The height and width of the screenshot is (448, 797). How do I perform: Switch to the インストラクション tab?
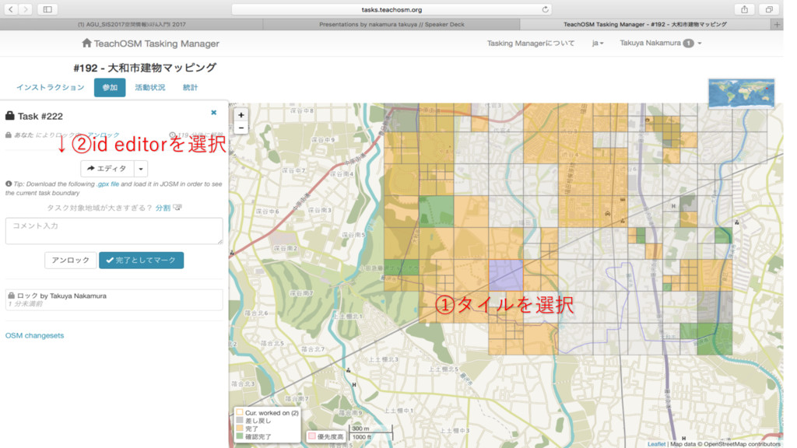click(50, 88)
